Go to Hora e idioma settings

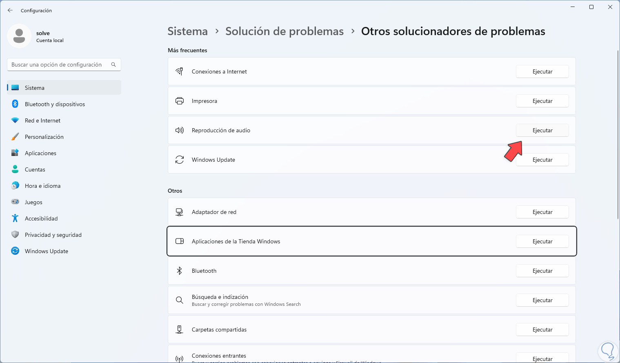tap(42, 186)
